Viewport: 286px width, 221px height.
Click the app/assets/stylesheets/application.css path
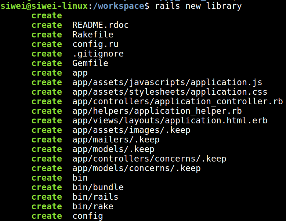(170, 92)
